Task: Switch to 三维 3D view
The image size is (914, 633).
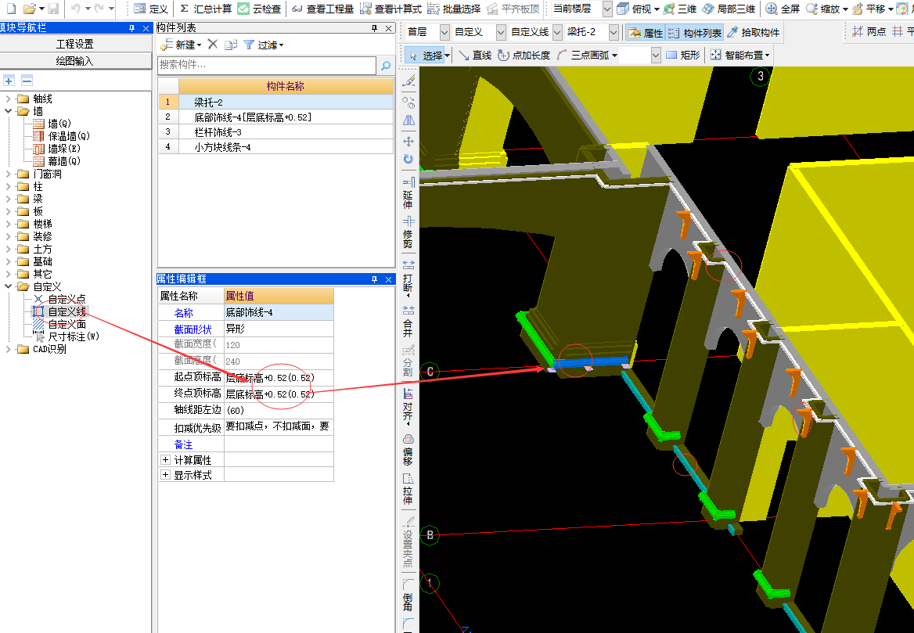Action: point(680,9)
